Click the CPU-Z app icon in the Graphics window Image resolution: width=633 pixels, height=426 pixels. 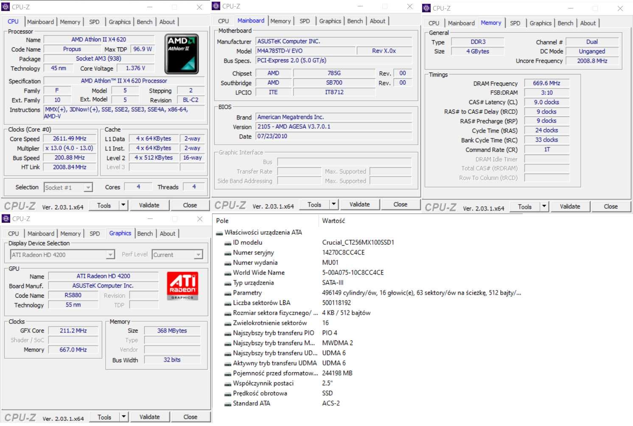point(6,219)
